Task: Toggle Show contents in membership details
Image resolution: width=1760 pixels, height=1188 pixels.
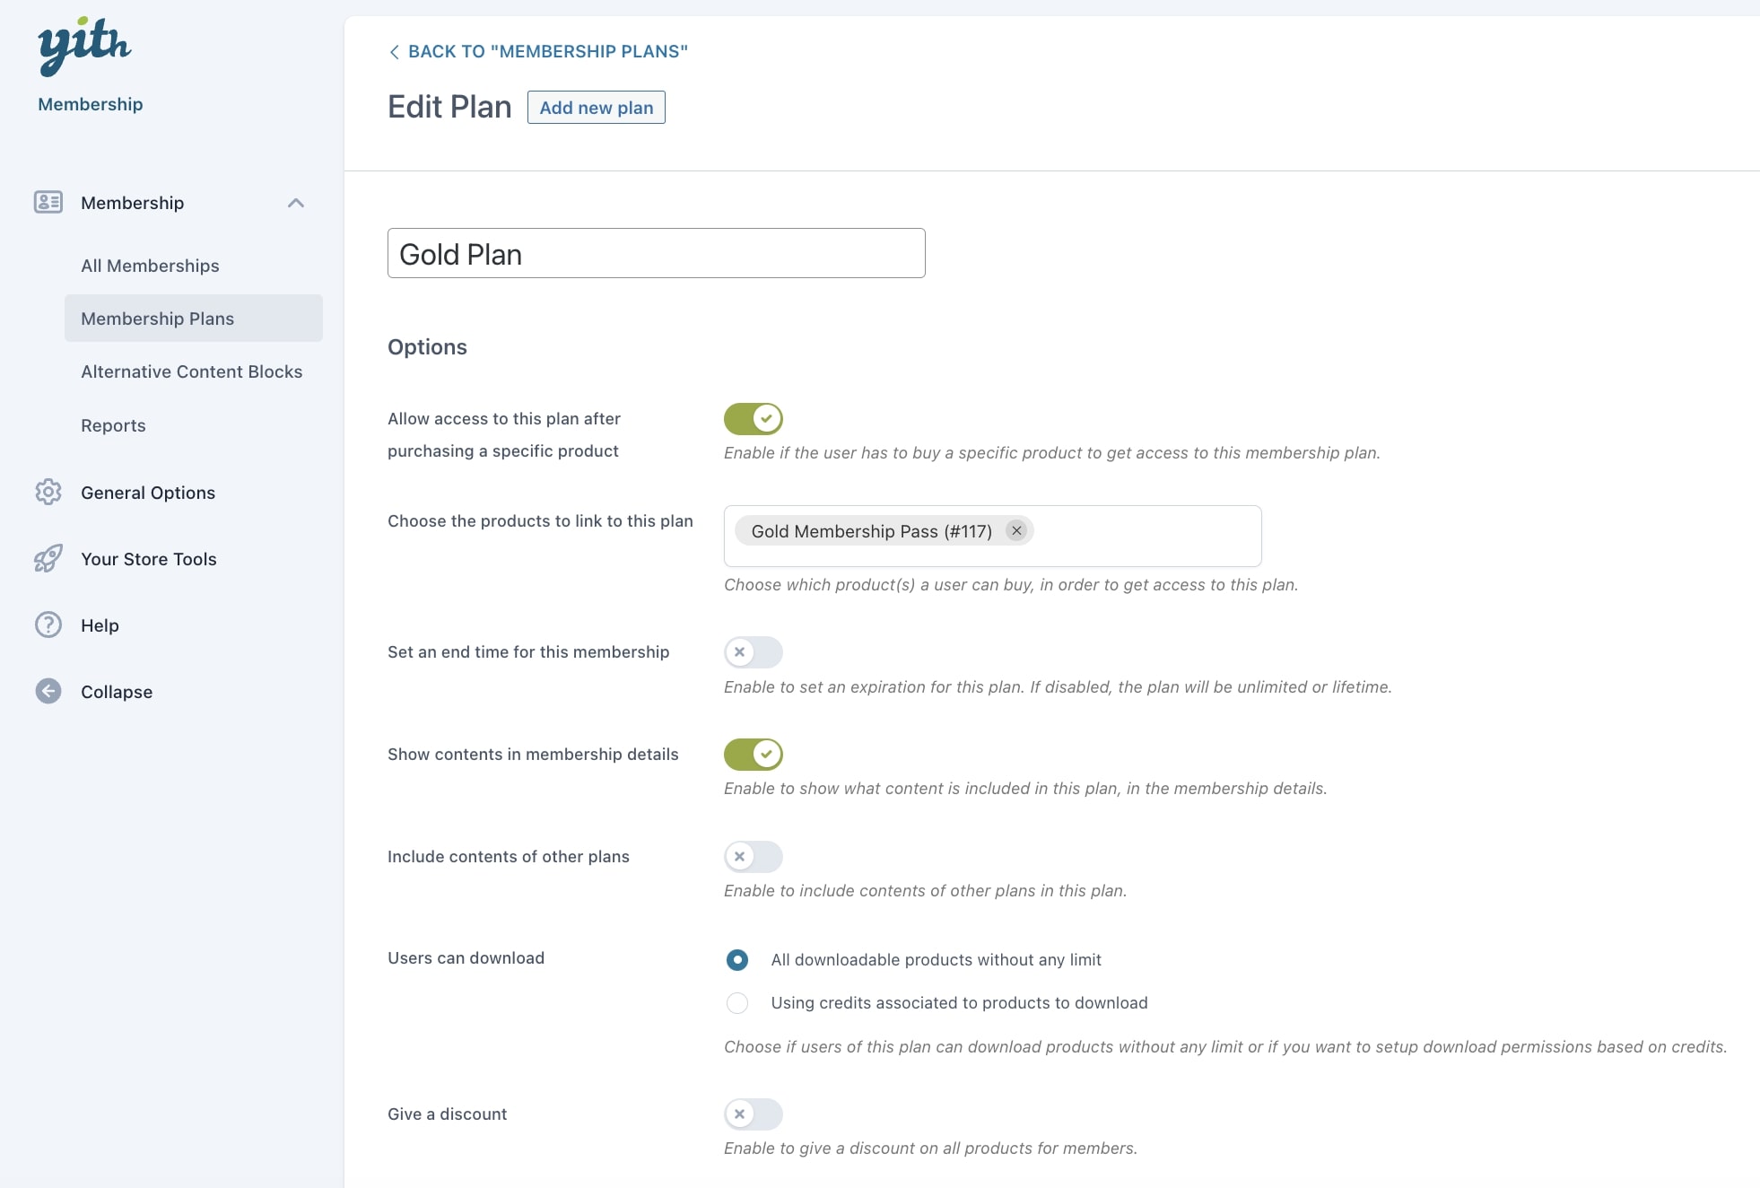Action: pos(754,755)
